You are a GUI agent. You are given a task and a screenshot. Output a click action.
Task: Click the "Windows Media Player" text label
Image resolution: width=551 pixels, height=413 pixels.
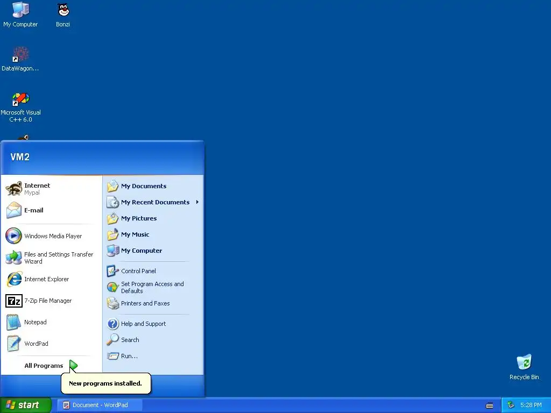(x=53, y=237)
